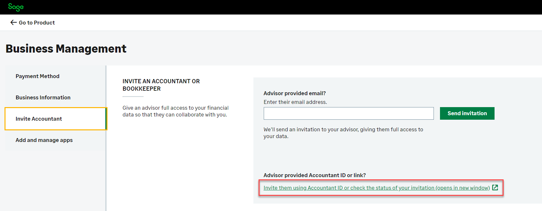Click the "Advisor provided email?" label

point(294,93)
